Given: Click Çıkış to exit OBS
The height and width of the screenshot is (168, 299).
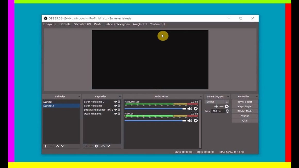Looking at the screenshot, I should 245,121.
